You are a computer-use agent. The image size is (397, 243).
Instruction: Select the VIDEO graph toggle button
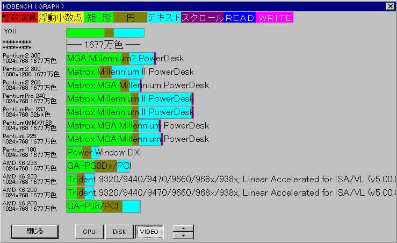(x=149, y=232)
